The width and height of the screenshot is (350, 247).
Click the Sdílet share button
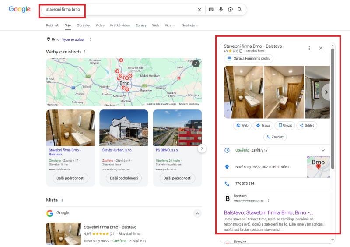tap(307, 125)
